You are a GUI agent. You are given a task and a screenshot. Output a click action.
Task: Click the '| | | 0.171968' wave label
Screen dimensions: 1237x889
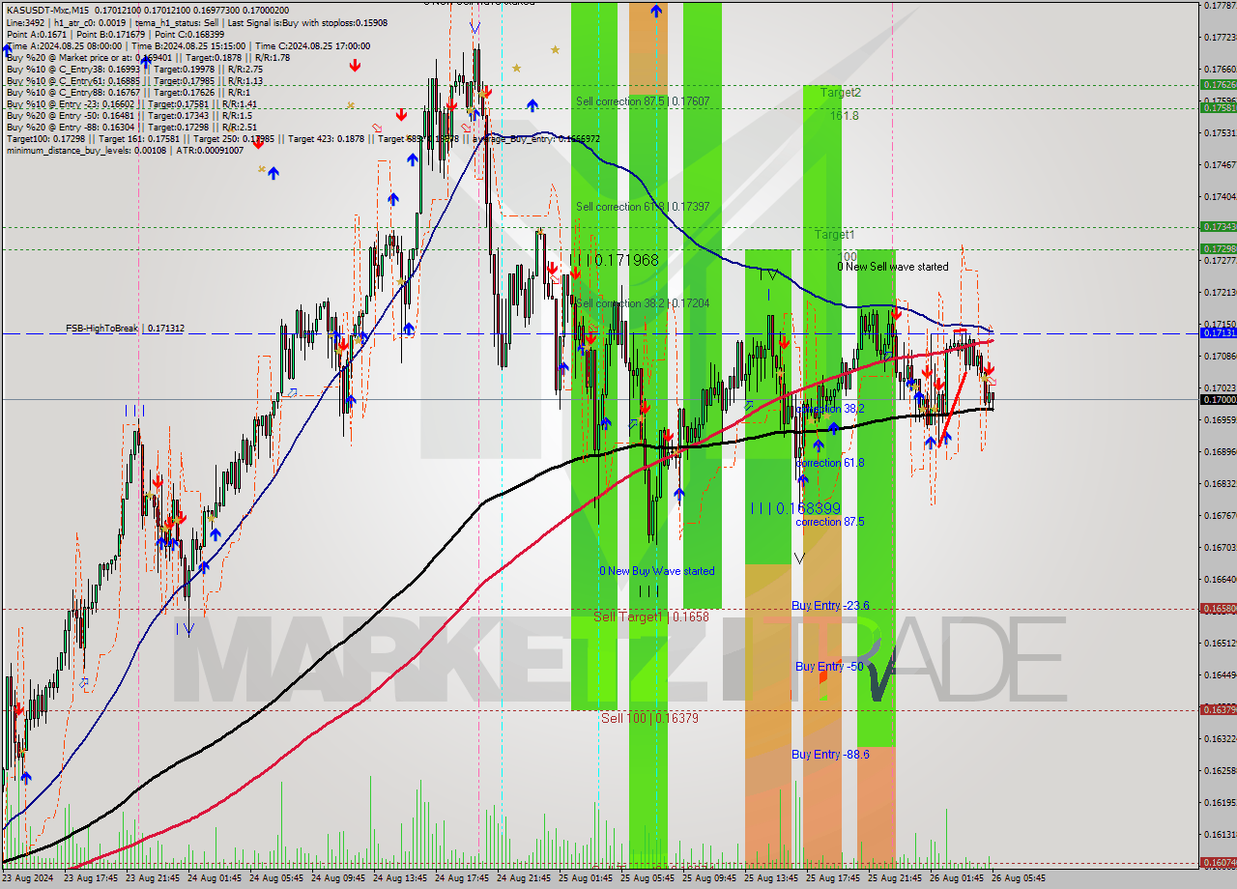614,261
